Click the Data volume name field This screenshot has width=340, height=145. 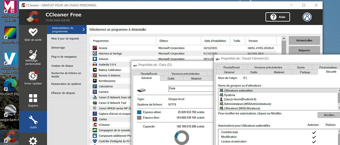click(191, 89)
